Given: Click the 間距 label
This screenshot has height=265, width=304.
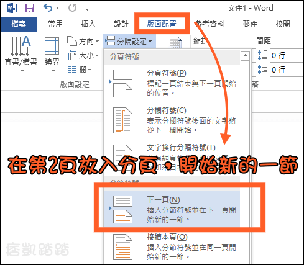Looking at the screenshot, I should (x=264, y=40).
